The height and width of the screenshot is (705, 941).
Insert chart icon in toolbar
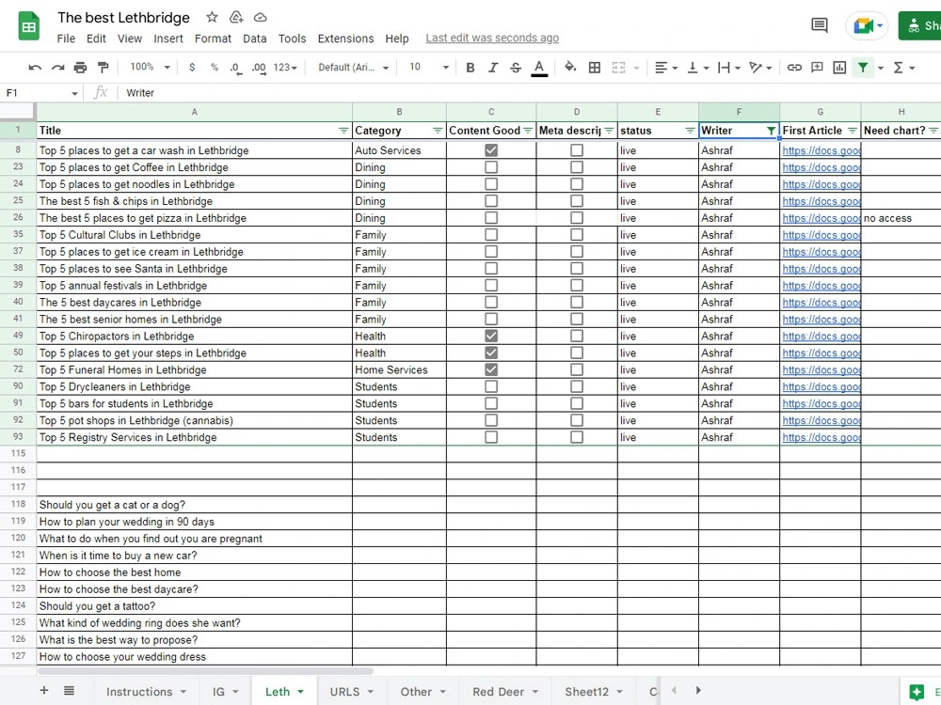(839, 68)
